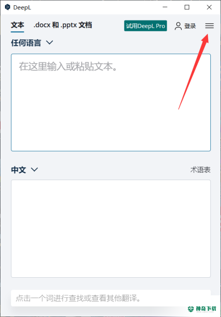Open the 术语表 glossary link
The width and height of the screenshot is (221, 317).
(200, 170)
